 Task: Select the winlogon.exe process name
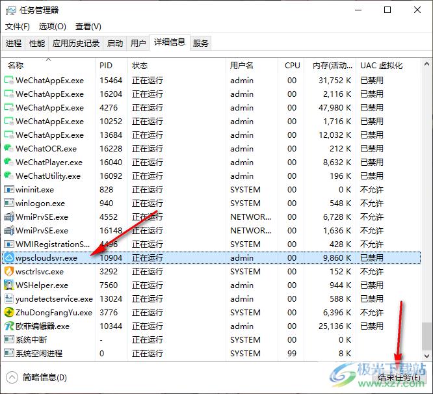(x=40, y=204)
